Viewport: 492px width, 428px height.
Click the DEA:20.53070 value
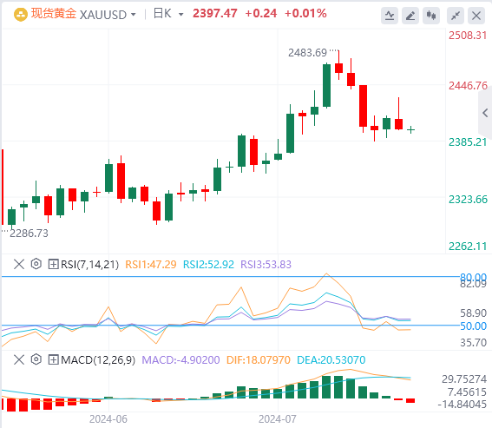tap(331, 360)
